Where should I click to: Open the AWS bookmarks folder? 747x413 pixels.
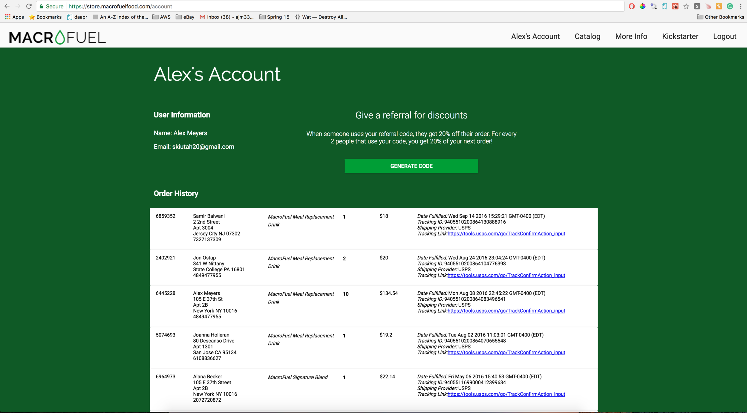[161, 17]
